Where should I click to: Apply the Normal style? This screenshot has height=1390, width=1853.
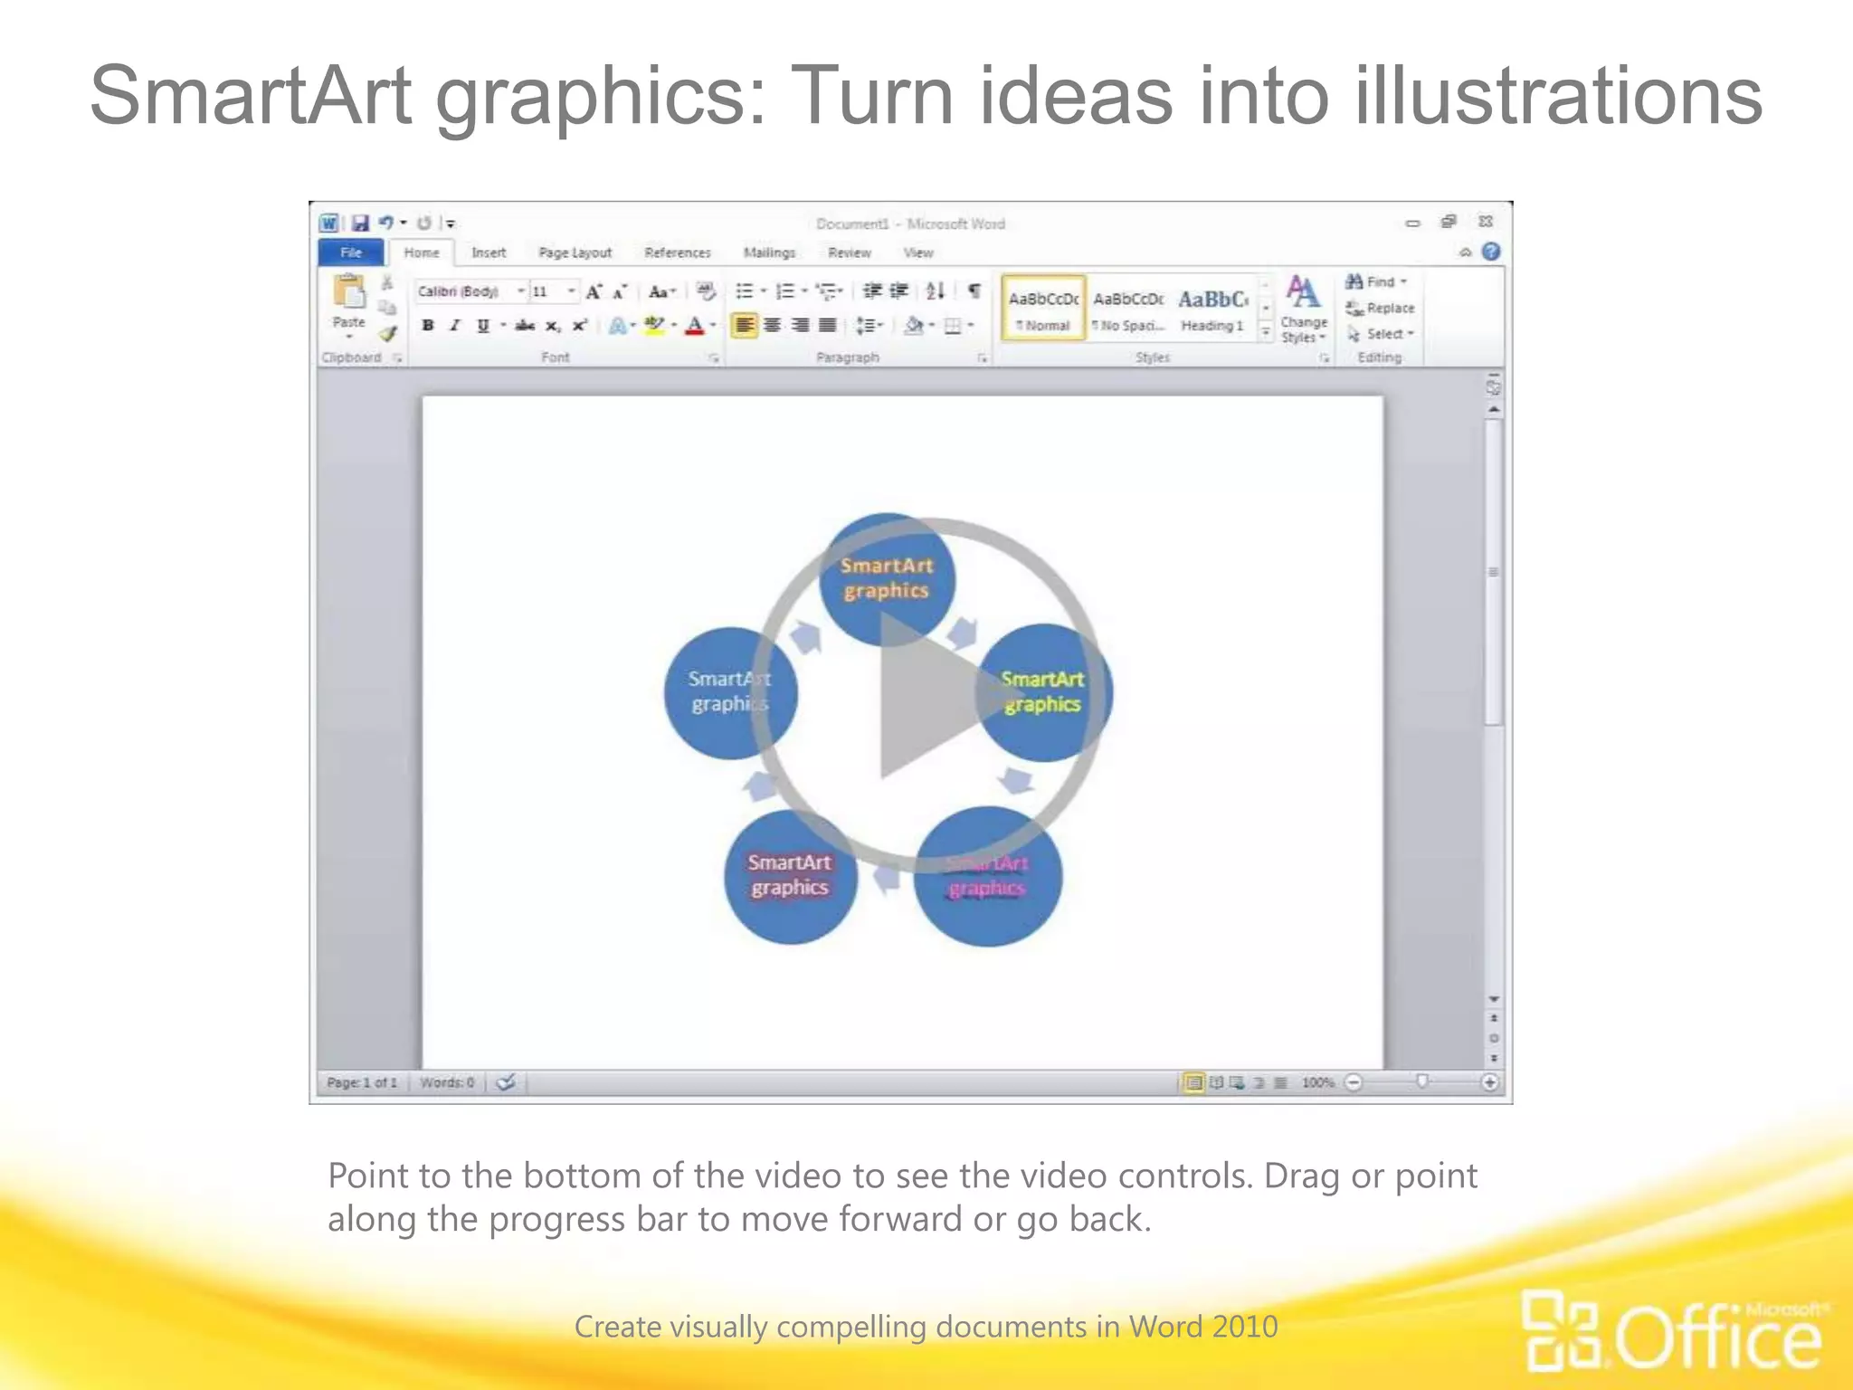click(1043, 309)
